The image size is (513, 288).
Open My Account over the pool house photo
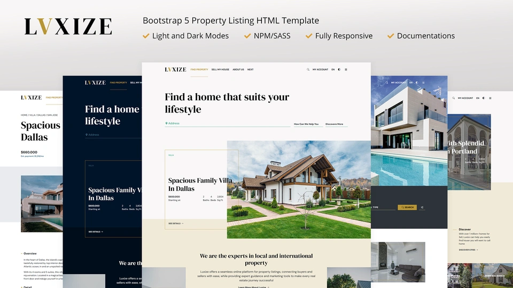pyautogui.click(x=399, y=83)
